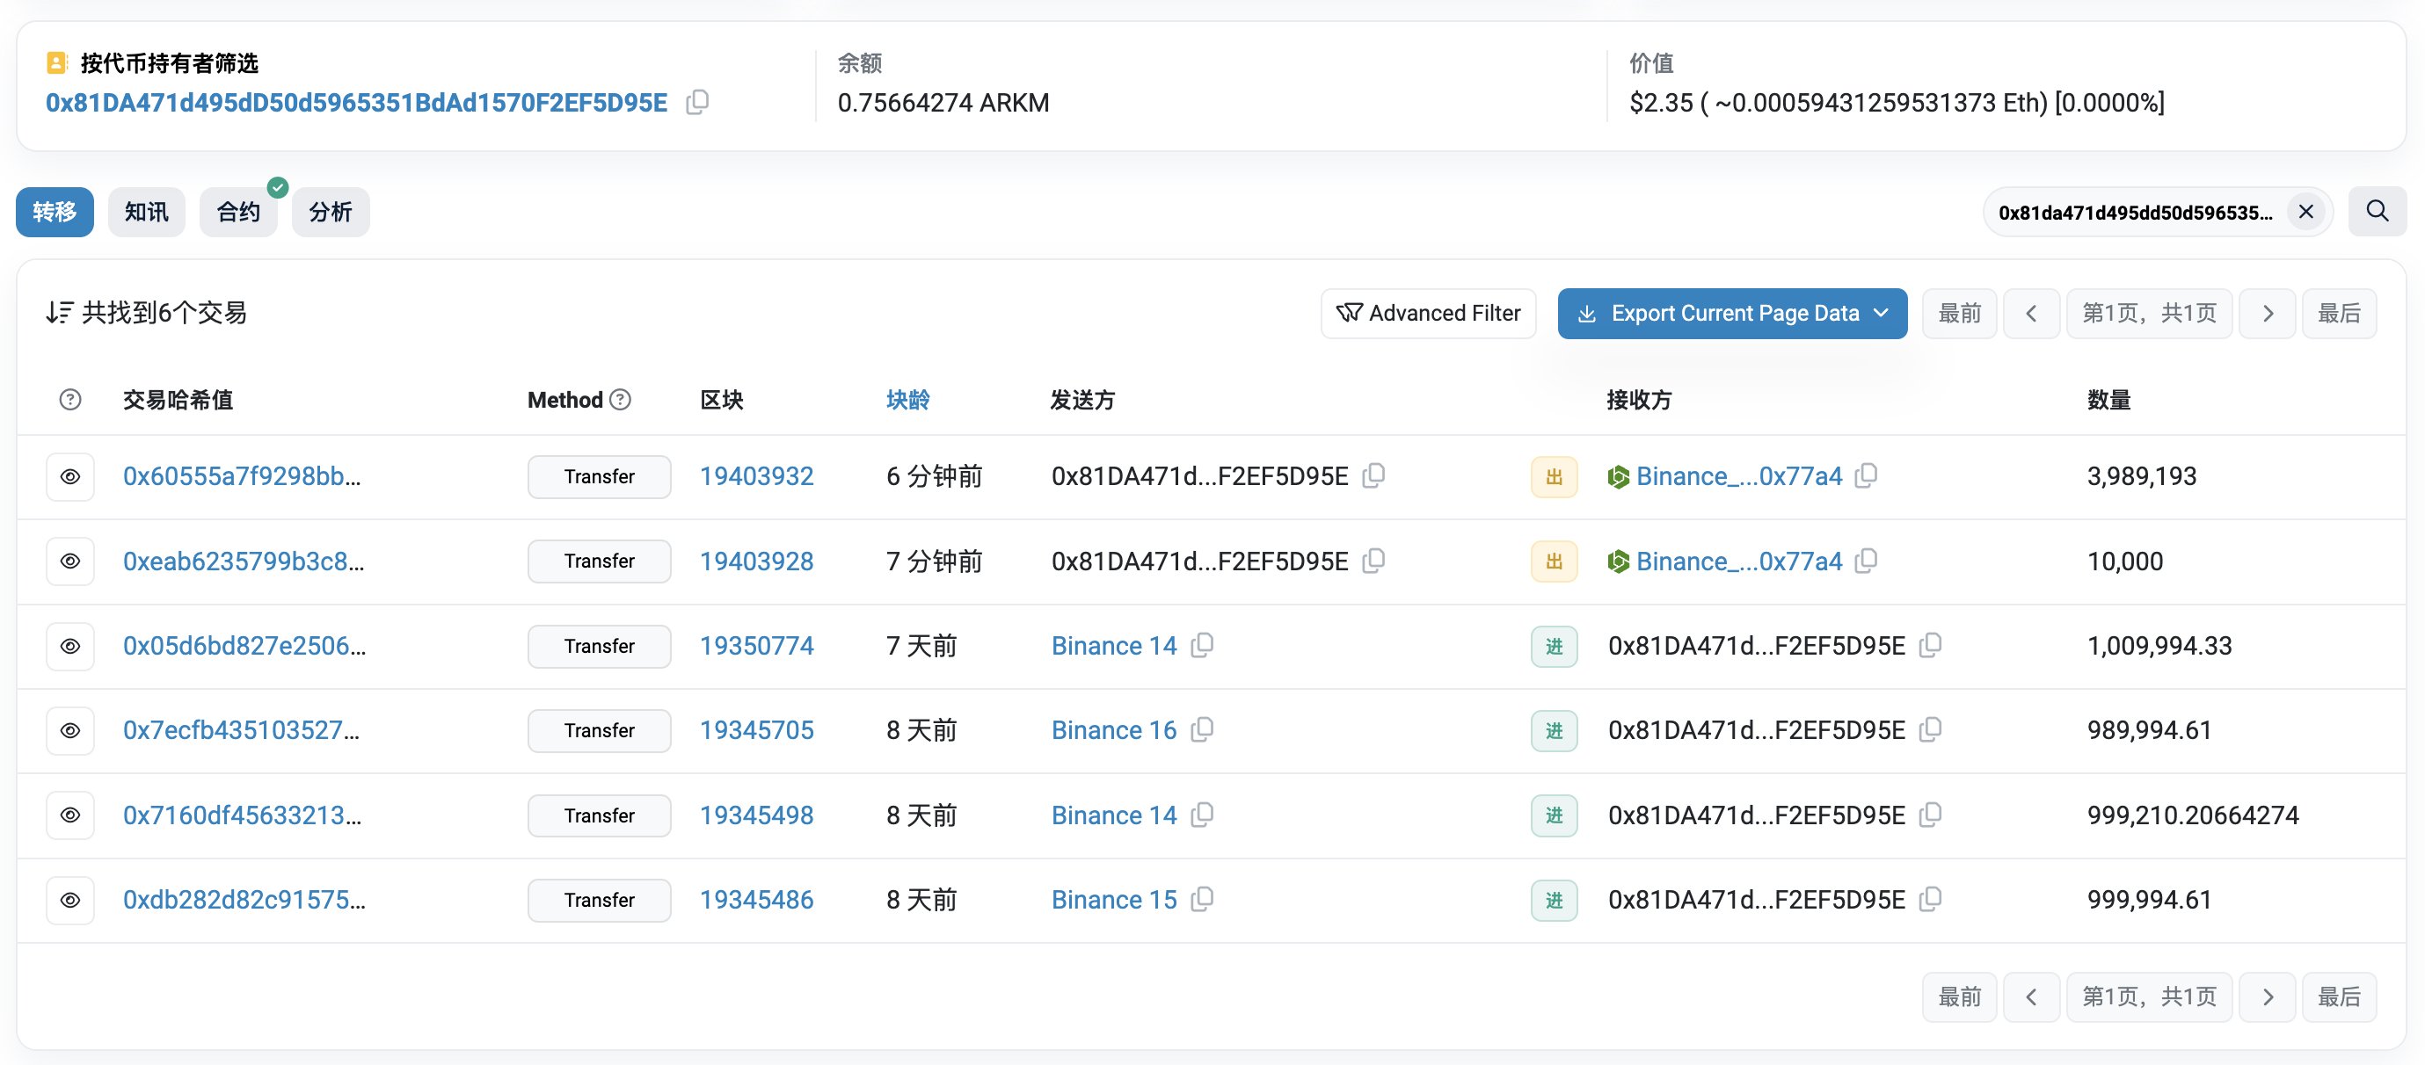
Task: Copy Binance 14 sender address, block 19345498 row
Action: [1202, 815]
